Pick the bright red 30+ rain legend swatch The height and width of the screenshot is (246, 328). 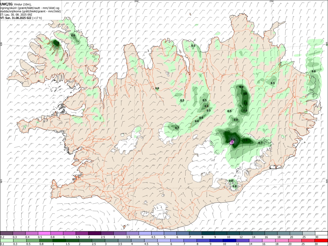[321, 240]
